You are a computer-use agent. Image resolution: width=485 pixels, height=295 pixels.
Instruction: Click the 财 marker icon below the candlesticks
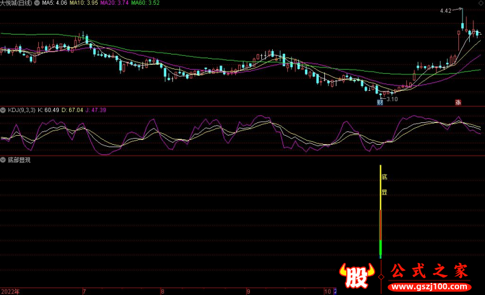(380, 102)
